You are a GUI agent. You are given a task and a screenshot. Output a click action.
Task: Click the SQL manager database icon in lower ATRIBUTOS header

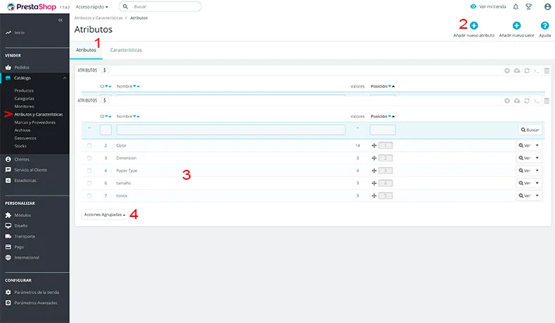[547, 101]
